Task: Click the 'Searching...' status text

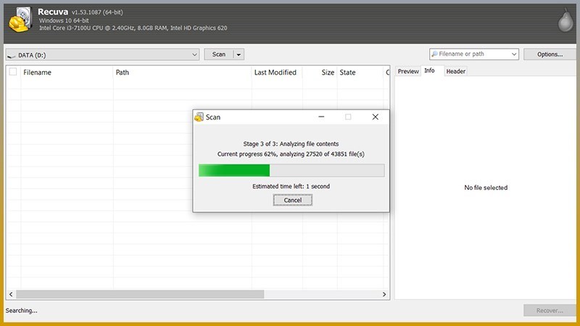Action: coord(22,311)
